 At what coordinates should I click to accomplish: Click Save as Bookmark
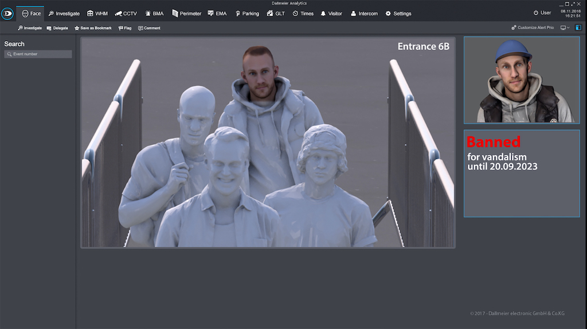pyautogui.click(x=93, y=28)
